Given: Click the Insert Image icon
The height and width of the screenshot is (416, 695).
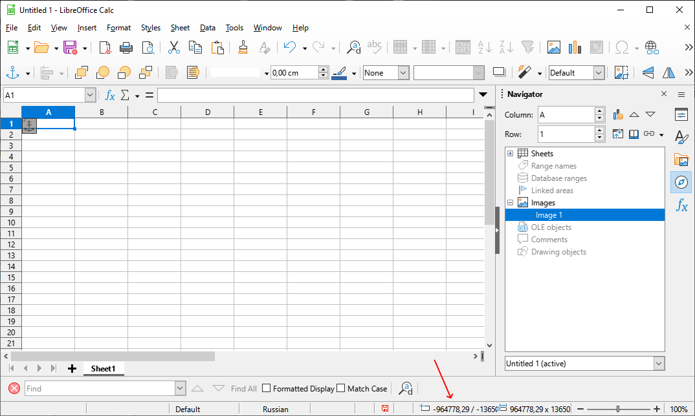Looking at the screenshot, I should click(554, 47).
